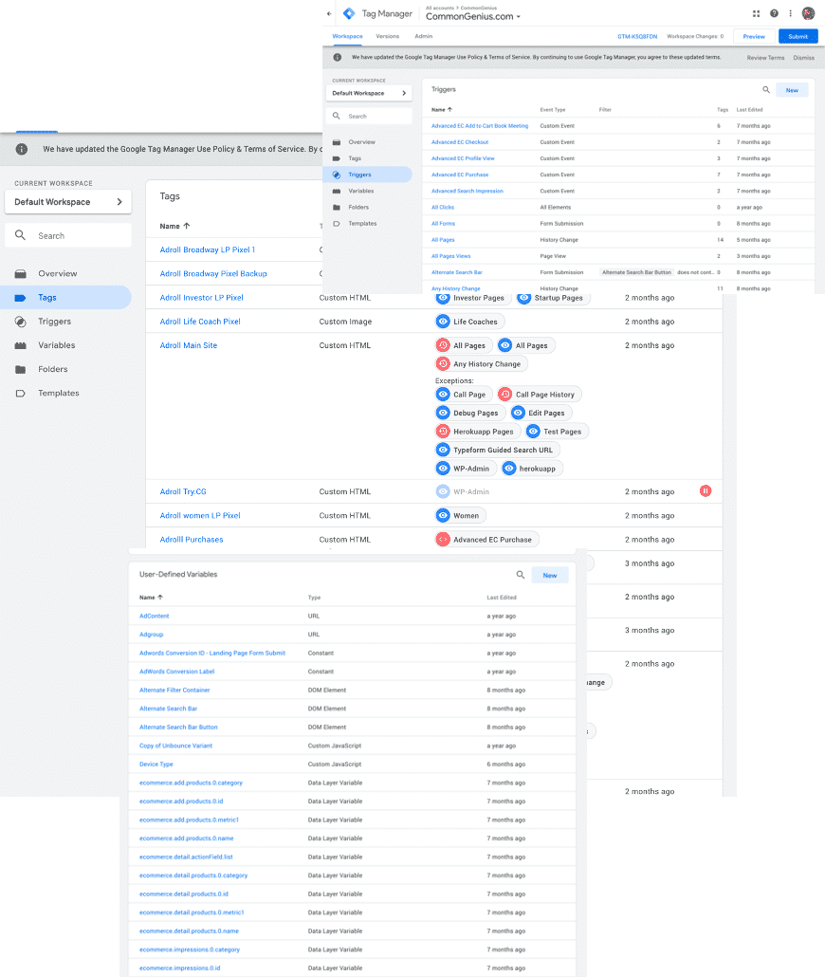
Task: Sort User-Defined Variables by Name column
Action: 151,598
